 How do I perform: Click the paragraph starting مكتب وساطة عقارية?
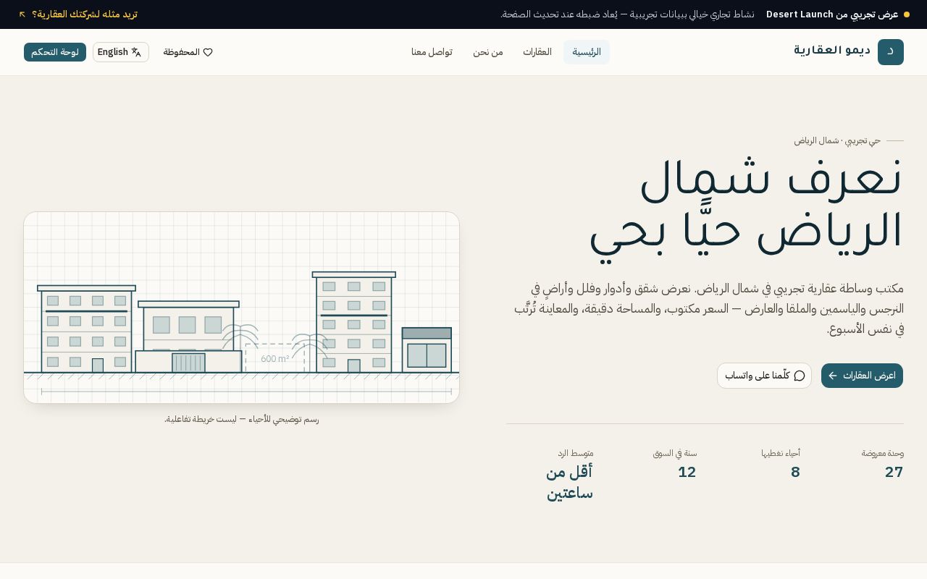click(x=708, y=309)
